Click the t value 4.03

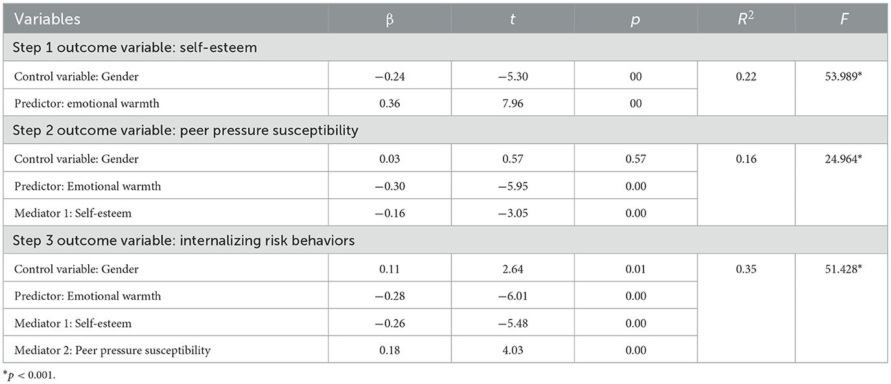[513, 350]
